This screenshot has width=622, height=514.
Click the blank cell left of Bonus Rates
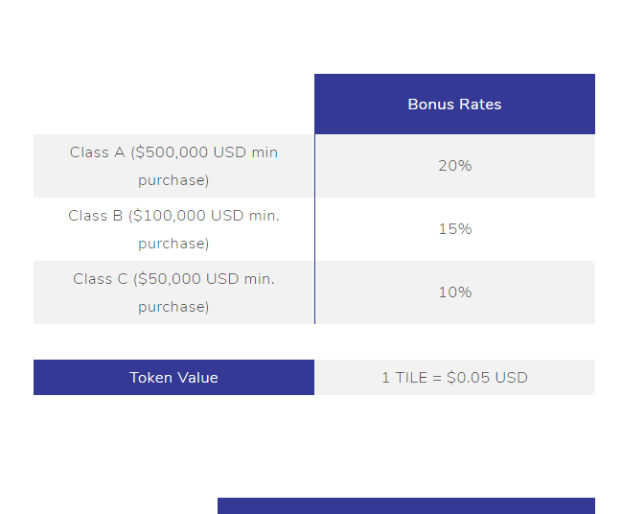click(173, 105)
